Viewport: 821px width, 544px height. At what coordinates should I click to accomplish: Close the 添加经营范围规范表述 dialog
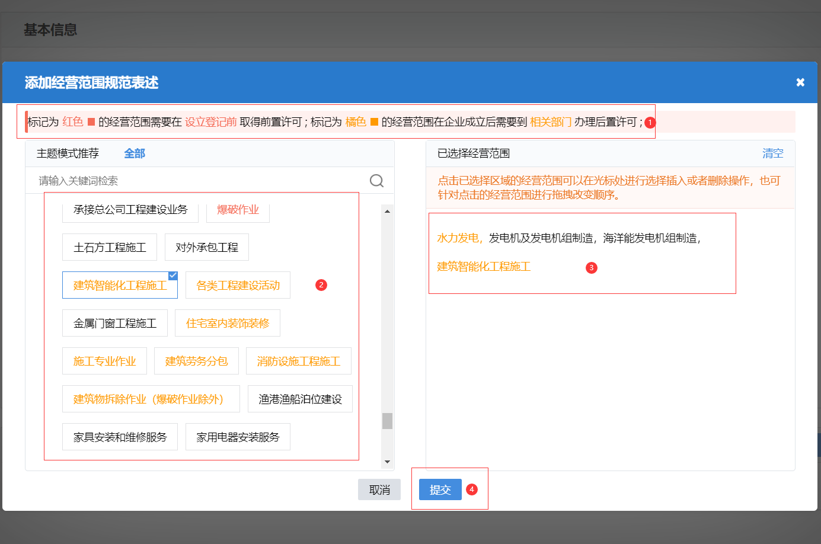pyautogui.click(x=800, y=82)
